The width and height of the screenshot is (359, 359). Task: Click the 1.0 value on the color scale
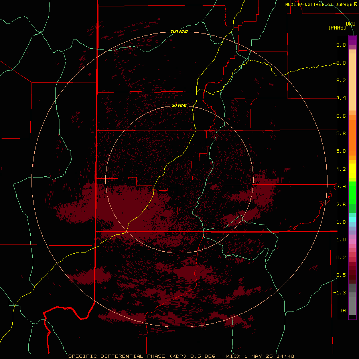click(341, 240)
